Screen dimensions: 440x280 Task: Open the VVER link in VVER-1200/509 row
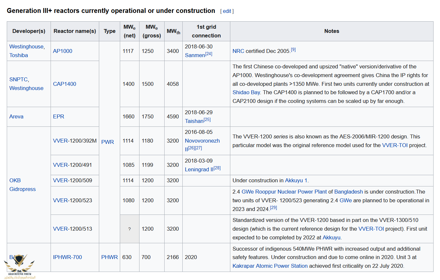(x=61, y=180)
